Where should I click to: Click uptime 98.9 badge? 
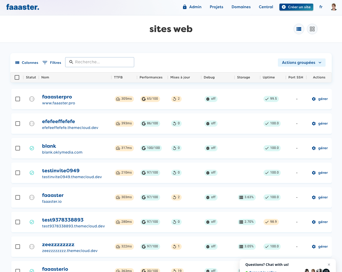pyautogui.click(x=271, y=222)
